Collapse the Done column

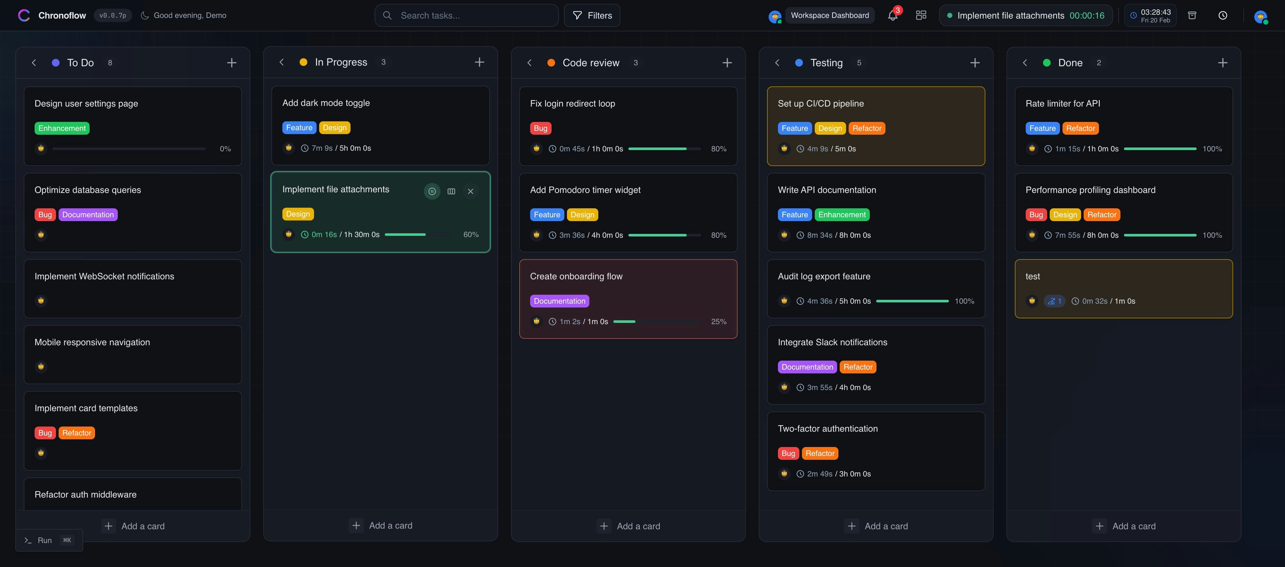pos(1025,62)
